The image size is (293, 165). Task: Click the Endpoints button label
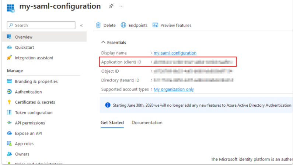click(138, 25)
